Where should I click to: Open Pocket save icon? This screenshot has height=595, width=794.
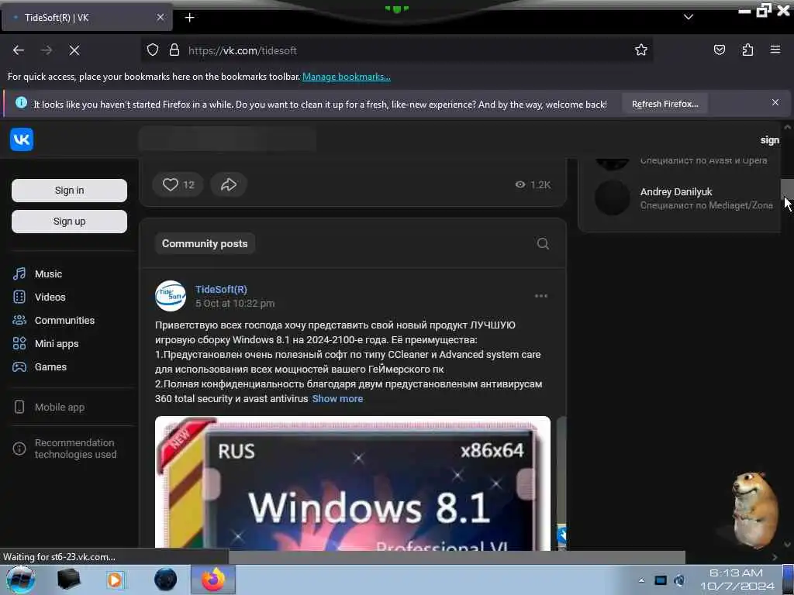coord(719,50)
